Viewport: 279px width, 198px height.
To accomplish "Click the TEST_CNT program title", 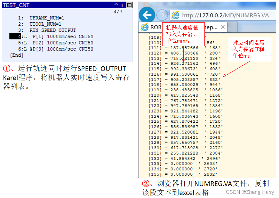I will 16,5.
